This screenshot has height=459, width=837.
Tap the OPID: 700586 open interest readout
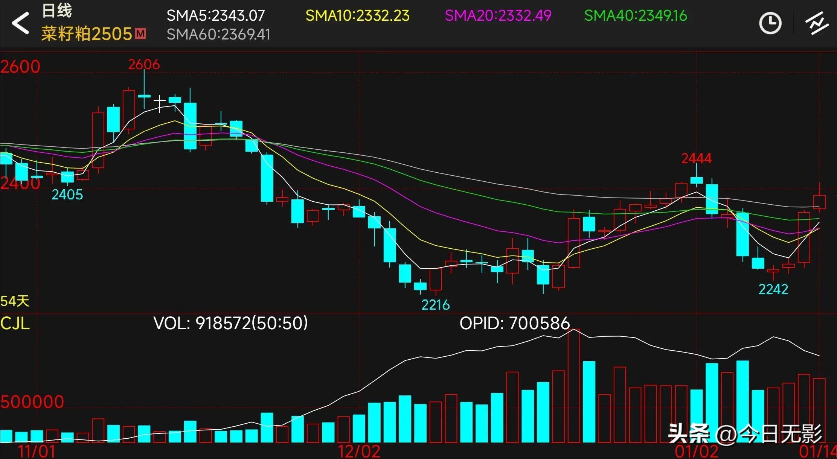[x=515, y=323]
